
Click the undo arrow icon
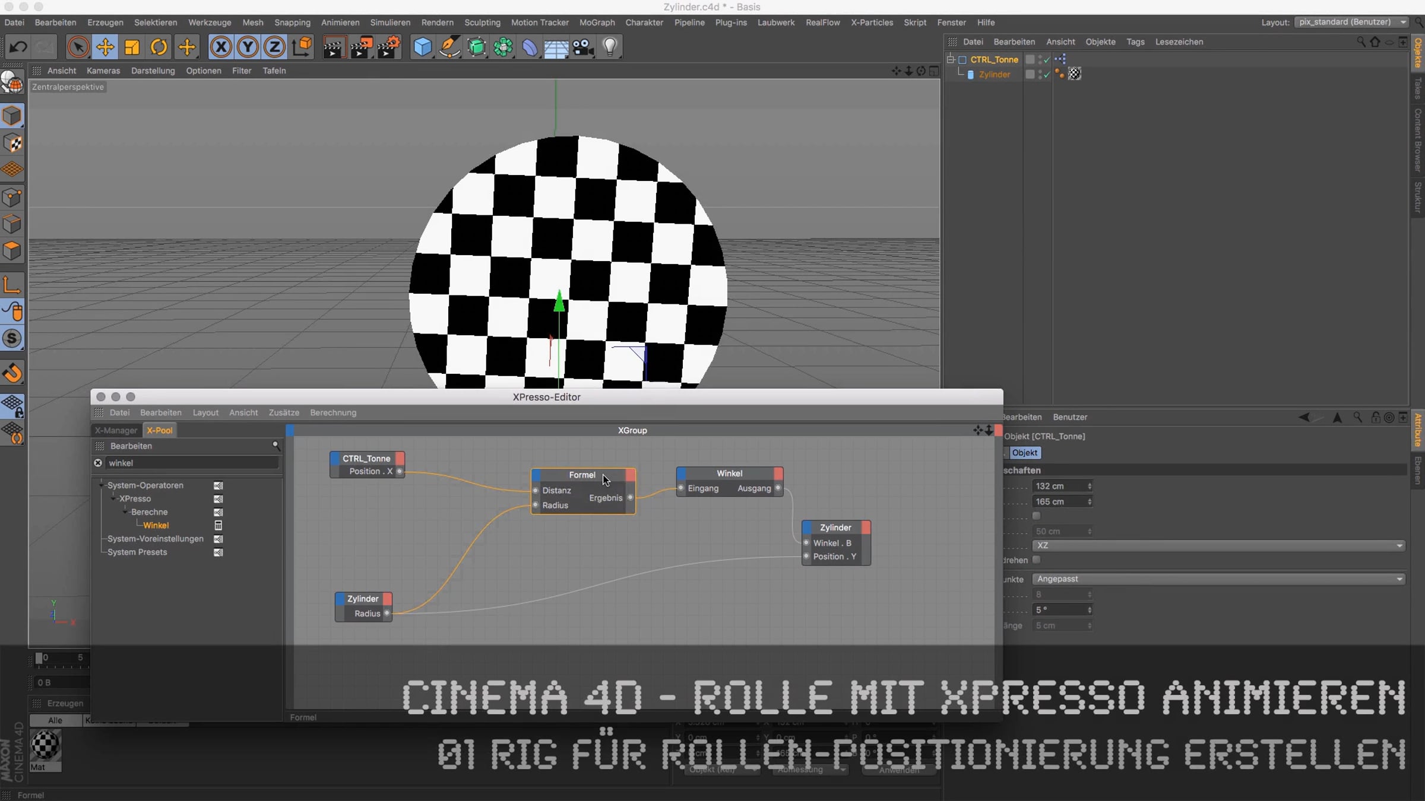click(18, 47)
